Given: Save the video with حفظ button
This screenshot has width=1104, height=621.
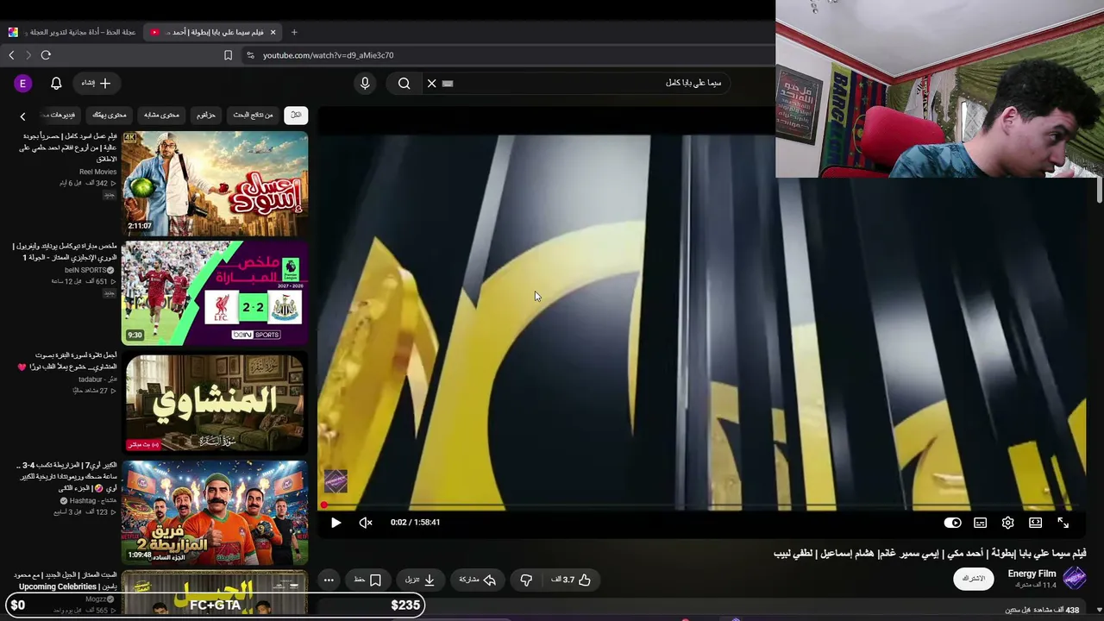Looking at the screenshot, I should click(x=368, y=580).
